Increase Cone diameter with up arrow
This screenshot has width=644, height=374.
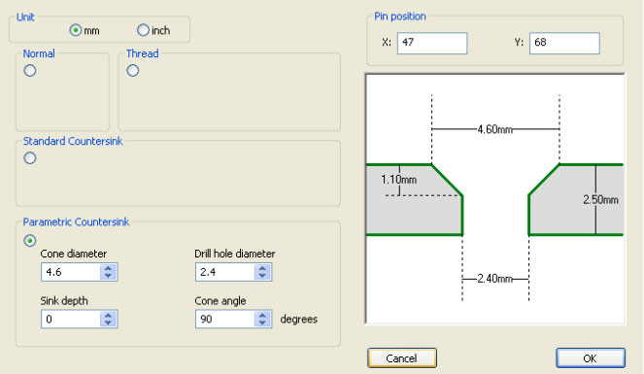point(109,268)
